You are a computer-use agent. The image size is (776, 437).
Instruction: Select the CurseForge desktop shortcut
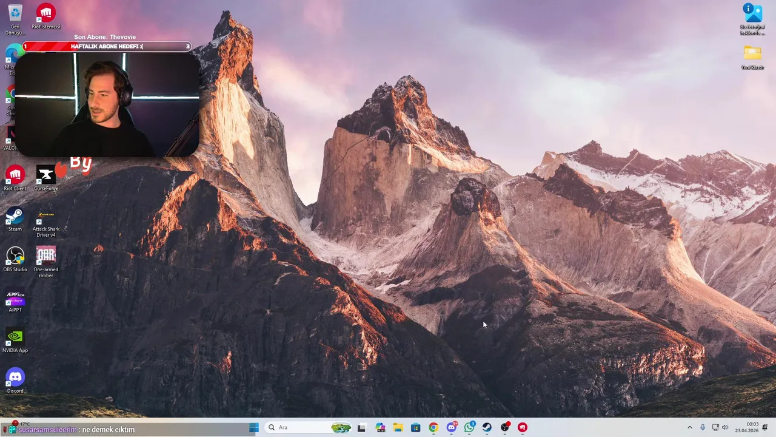pos(46,178)
